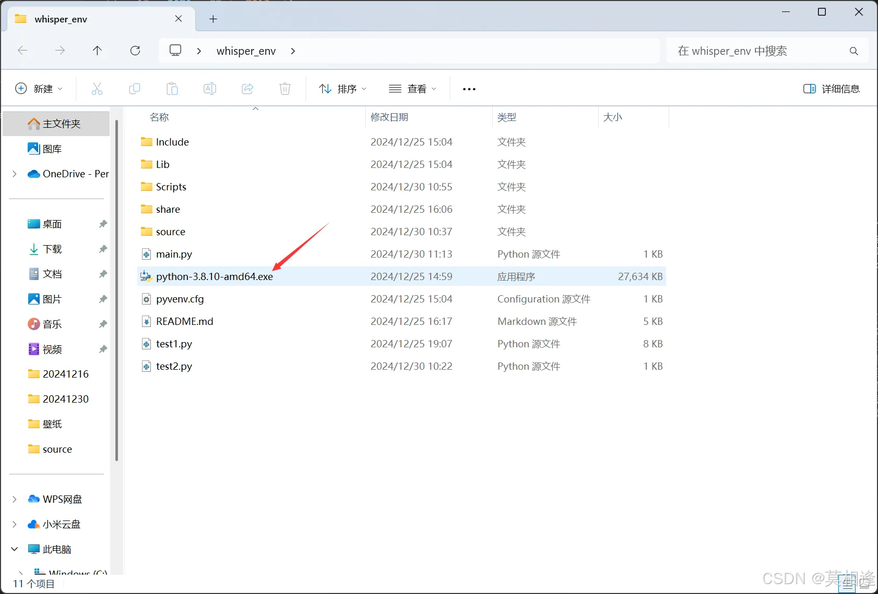Open the '...' see more menu
Image resolution: width=878 pixels, height=594 pixels.
(x=469, y=89)
